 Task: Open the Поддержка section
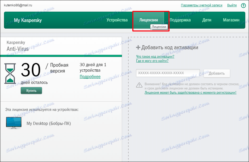[180, 20]
